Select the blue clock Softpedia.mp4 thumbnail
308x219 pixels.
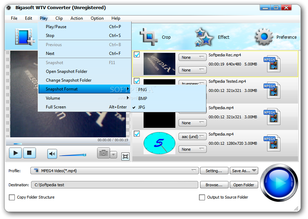coord(159,143)
